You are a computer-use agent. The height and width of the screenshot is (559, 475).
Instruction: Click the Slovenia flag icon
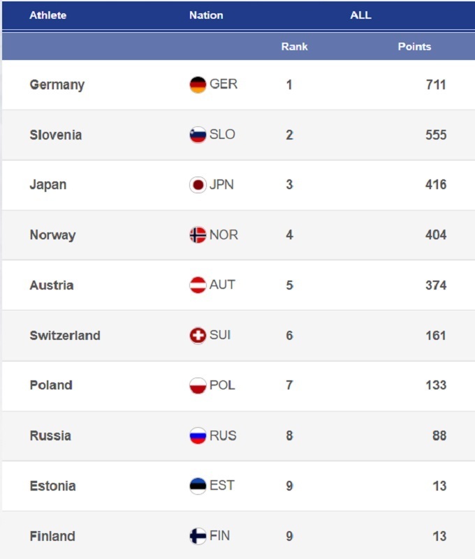[198, 135]
